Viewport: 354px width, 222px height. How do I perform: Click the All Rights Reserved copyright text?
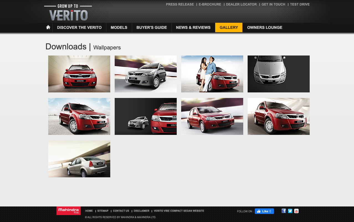click(x=120, y=217)
